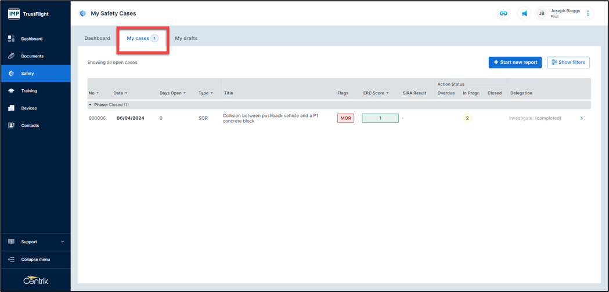Open the three-dot user options menu
The image size is (609, 292).
(588, 13)
